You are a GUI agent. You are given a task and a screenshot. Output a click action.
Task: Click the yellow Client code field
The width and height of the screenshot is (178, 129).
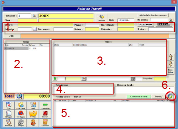[x=27, y=20]
